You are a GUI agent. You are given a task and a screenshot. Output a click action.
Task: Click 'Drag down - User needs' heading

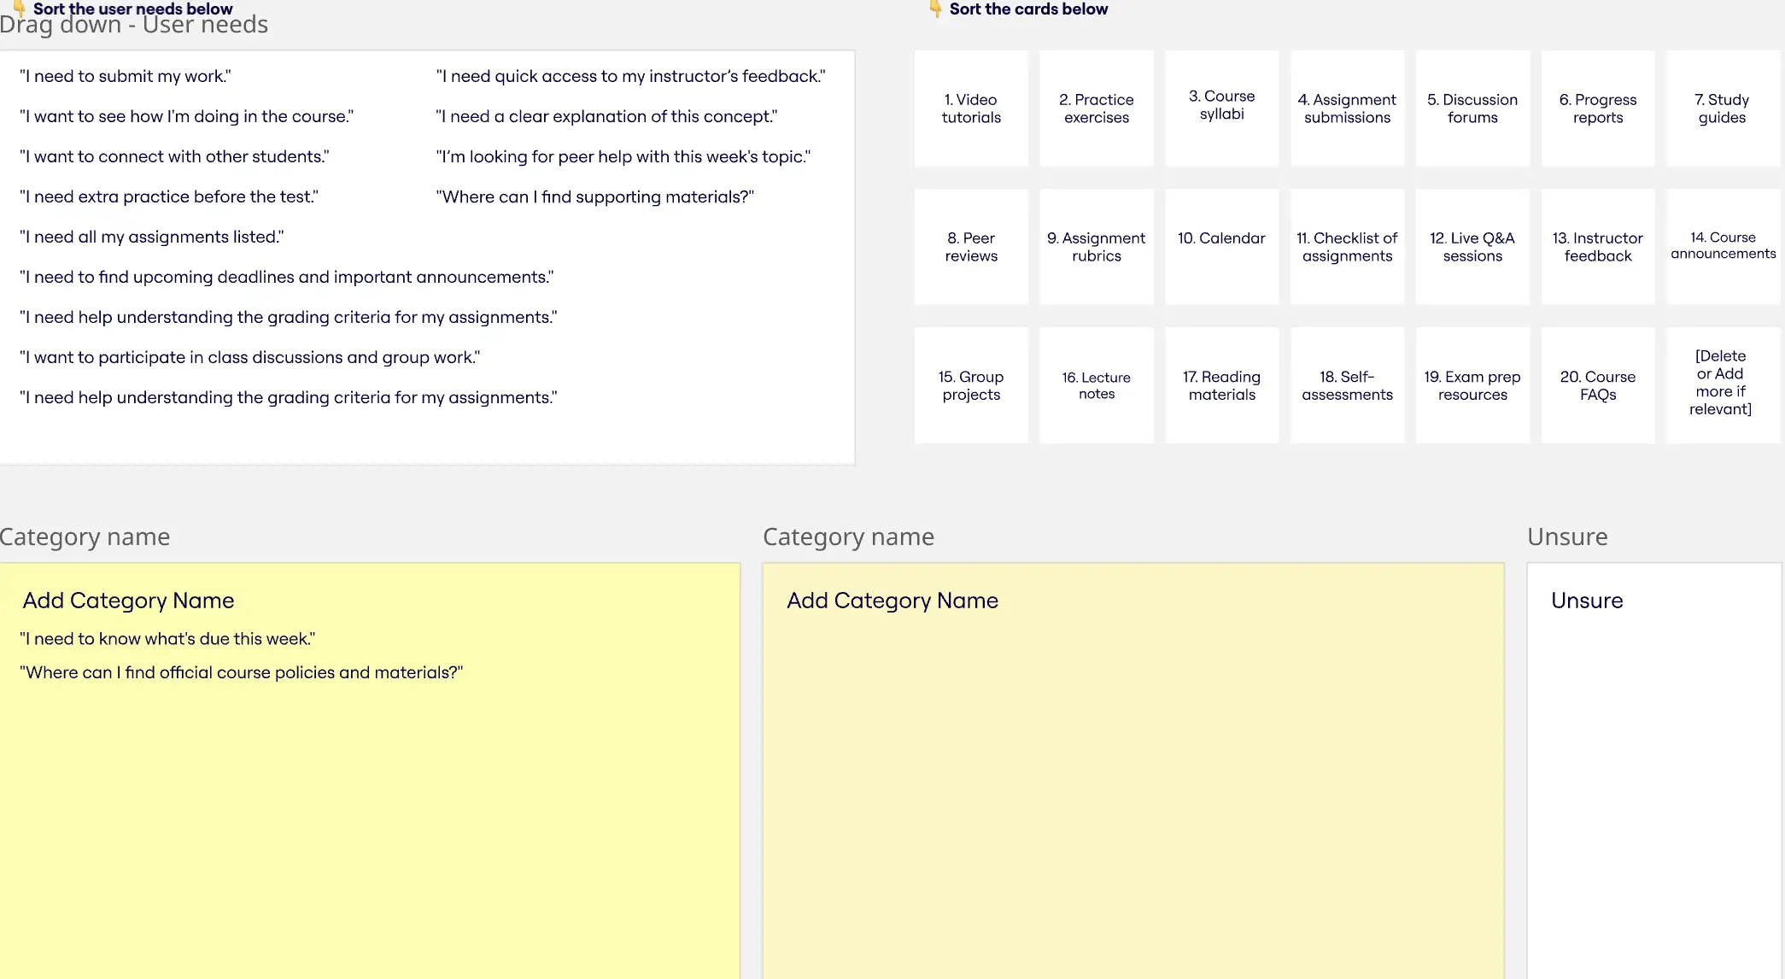coord(134,25)
